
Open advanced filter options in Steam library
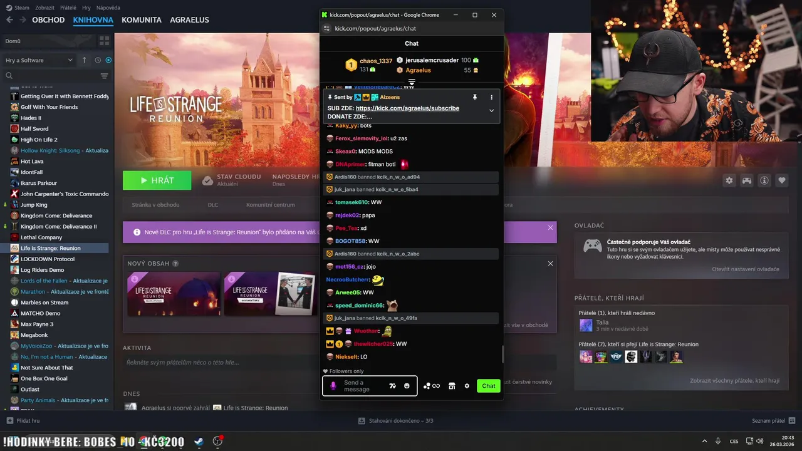pyautogui.click(x=104, y=76)
